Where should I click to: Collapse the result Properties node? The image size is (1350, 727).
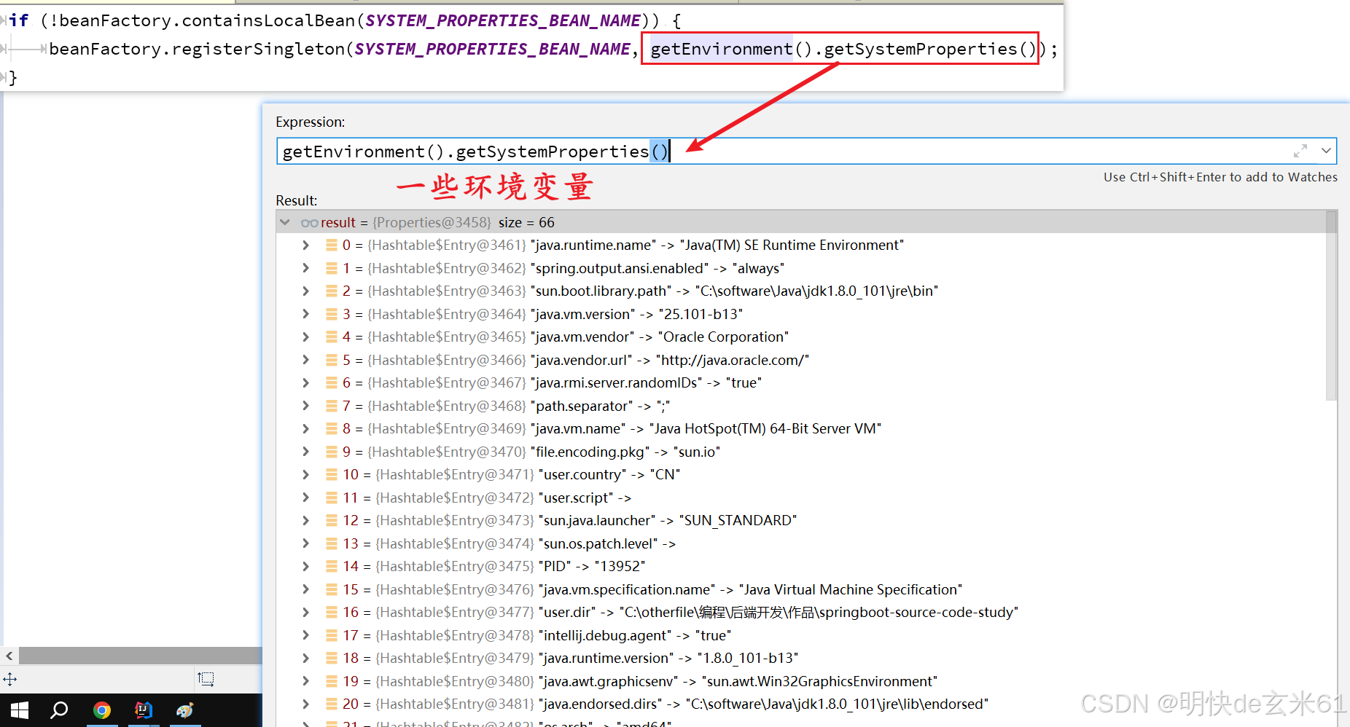pos(285,222)
